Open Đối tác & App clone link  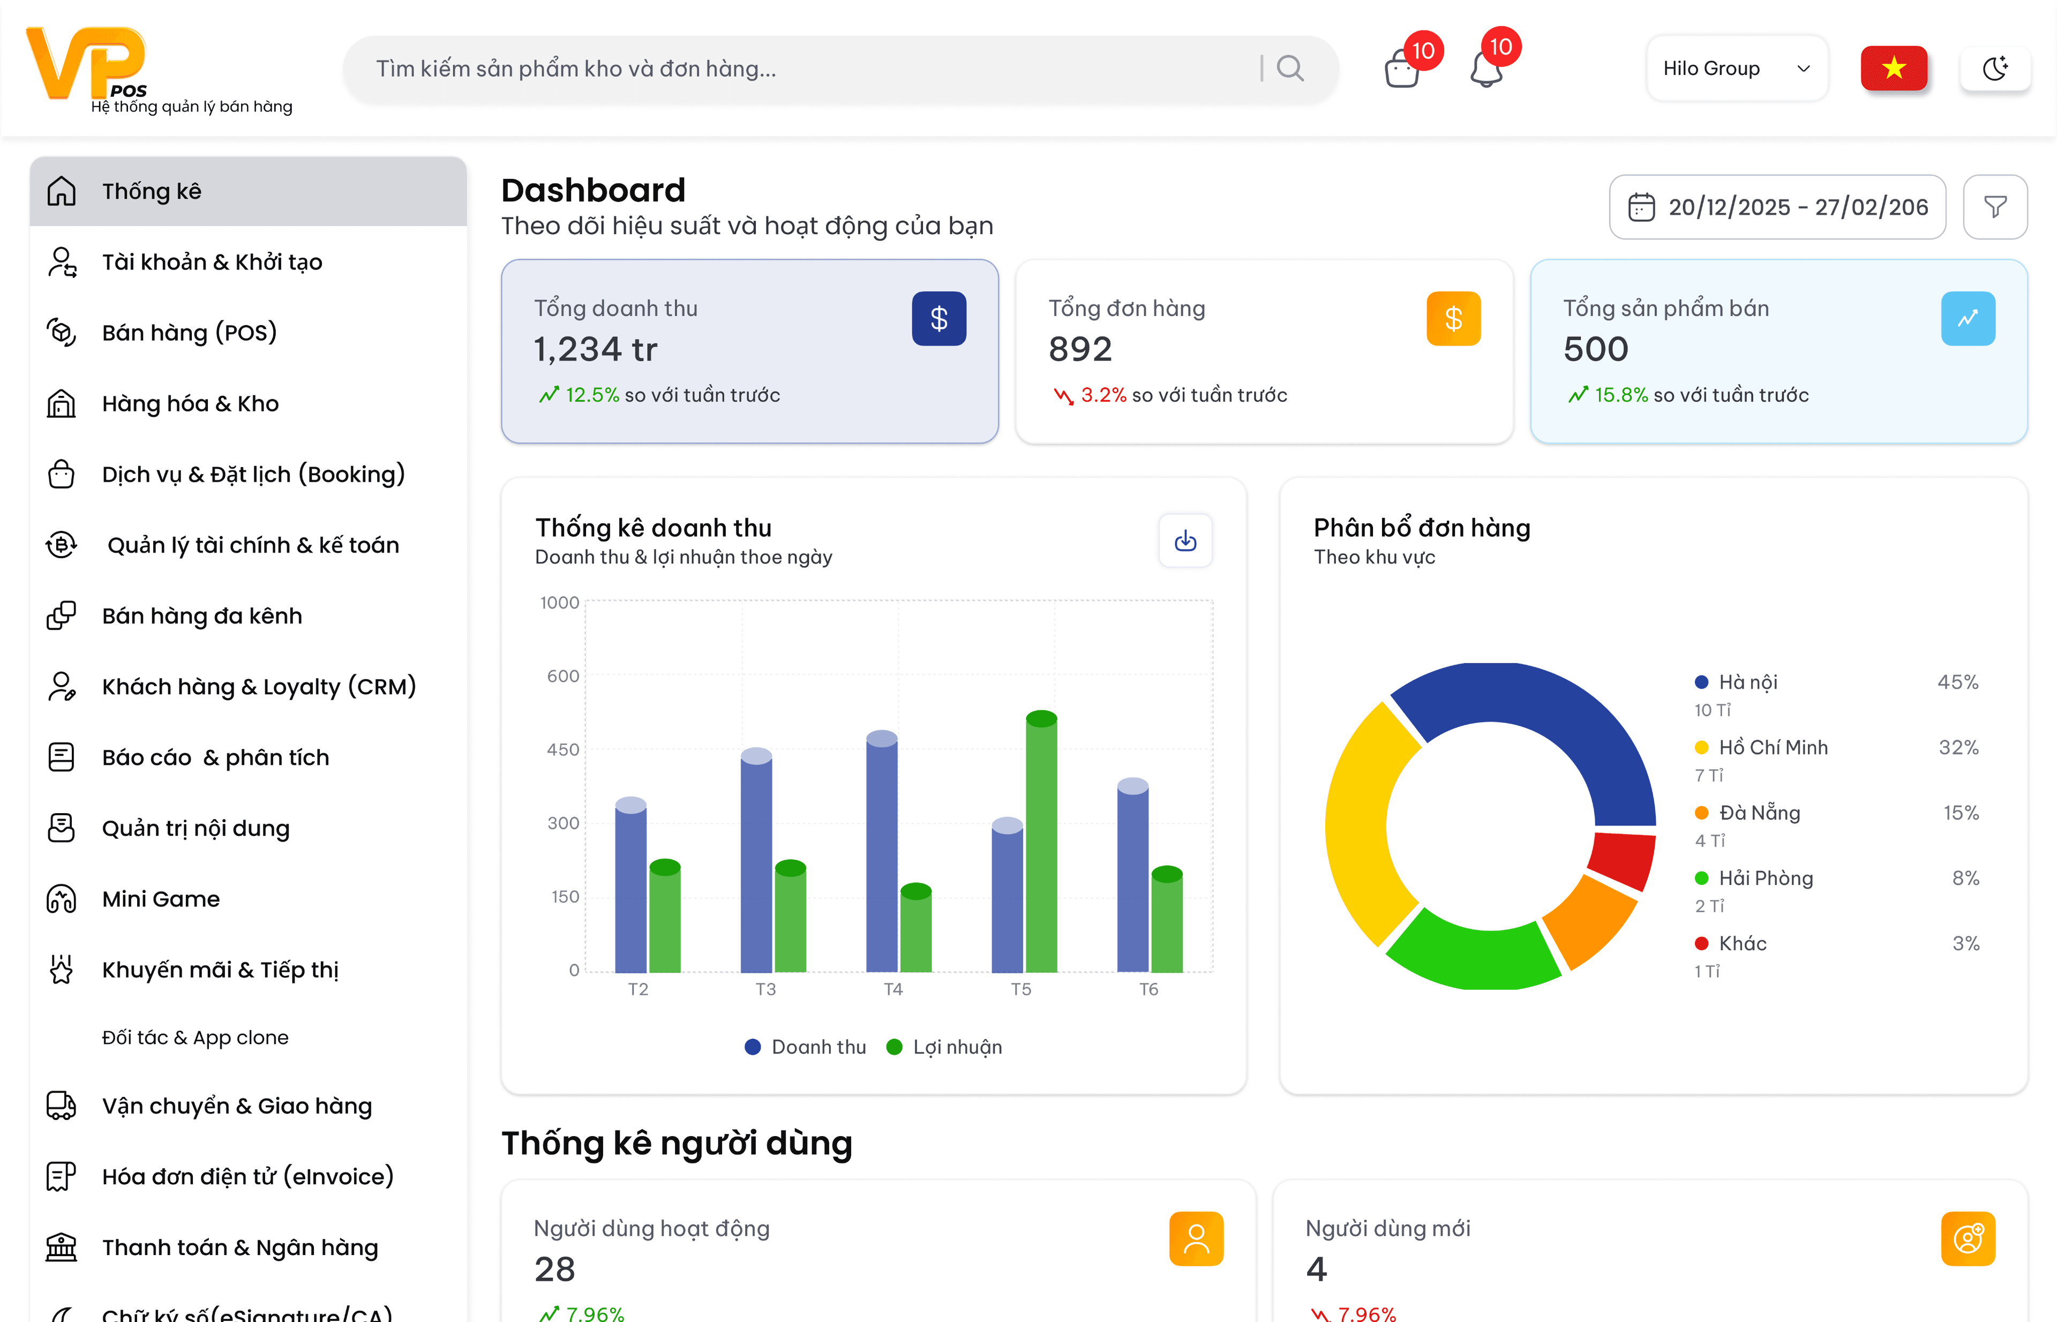[x=195, y=1037]
